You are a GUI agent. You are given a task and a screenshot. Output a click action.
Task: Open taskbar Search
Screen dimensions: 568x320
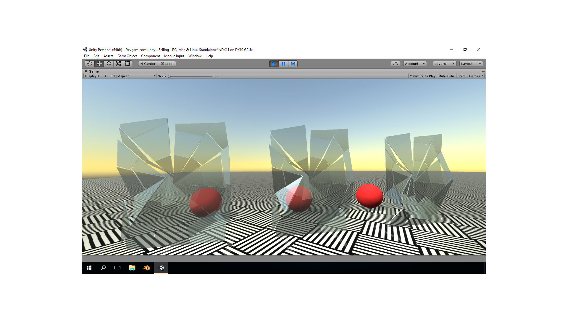[x=103, y=268]
